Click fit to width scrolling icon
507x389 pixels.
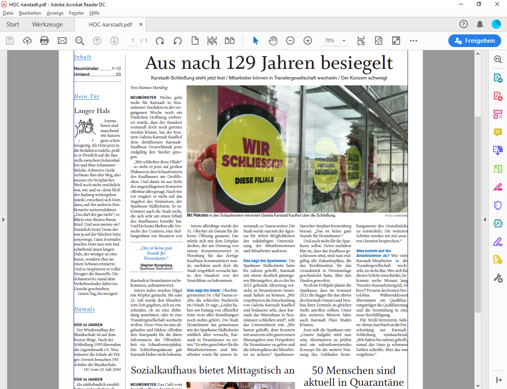(x=361, y=41)
